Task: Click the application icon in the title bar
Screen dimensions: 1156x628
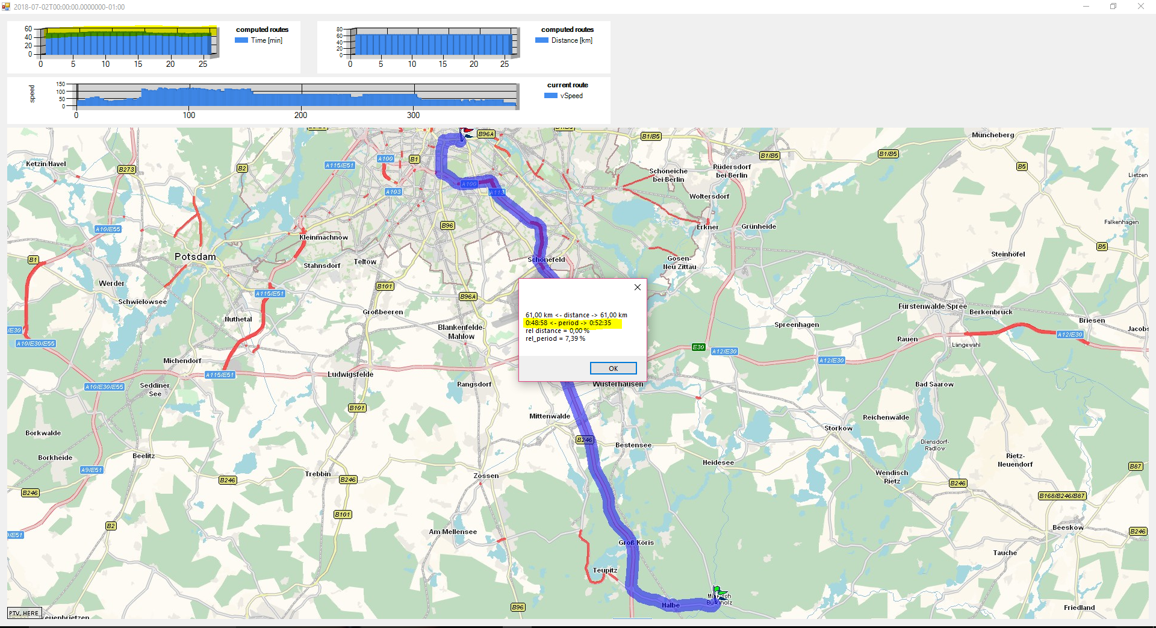Action: [6, 7]
